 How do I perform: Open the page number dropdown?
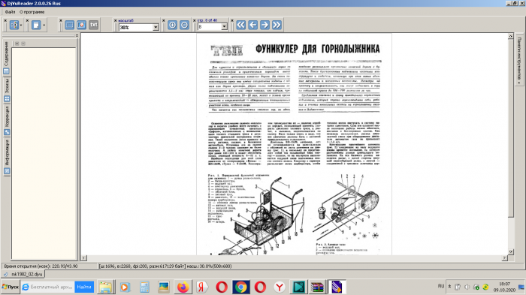tap(224, 27)
